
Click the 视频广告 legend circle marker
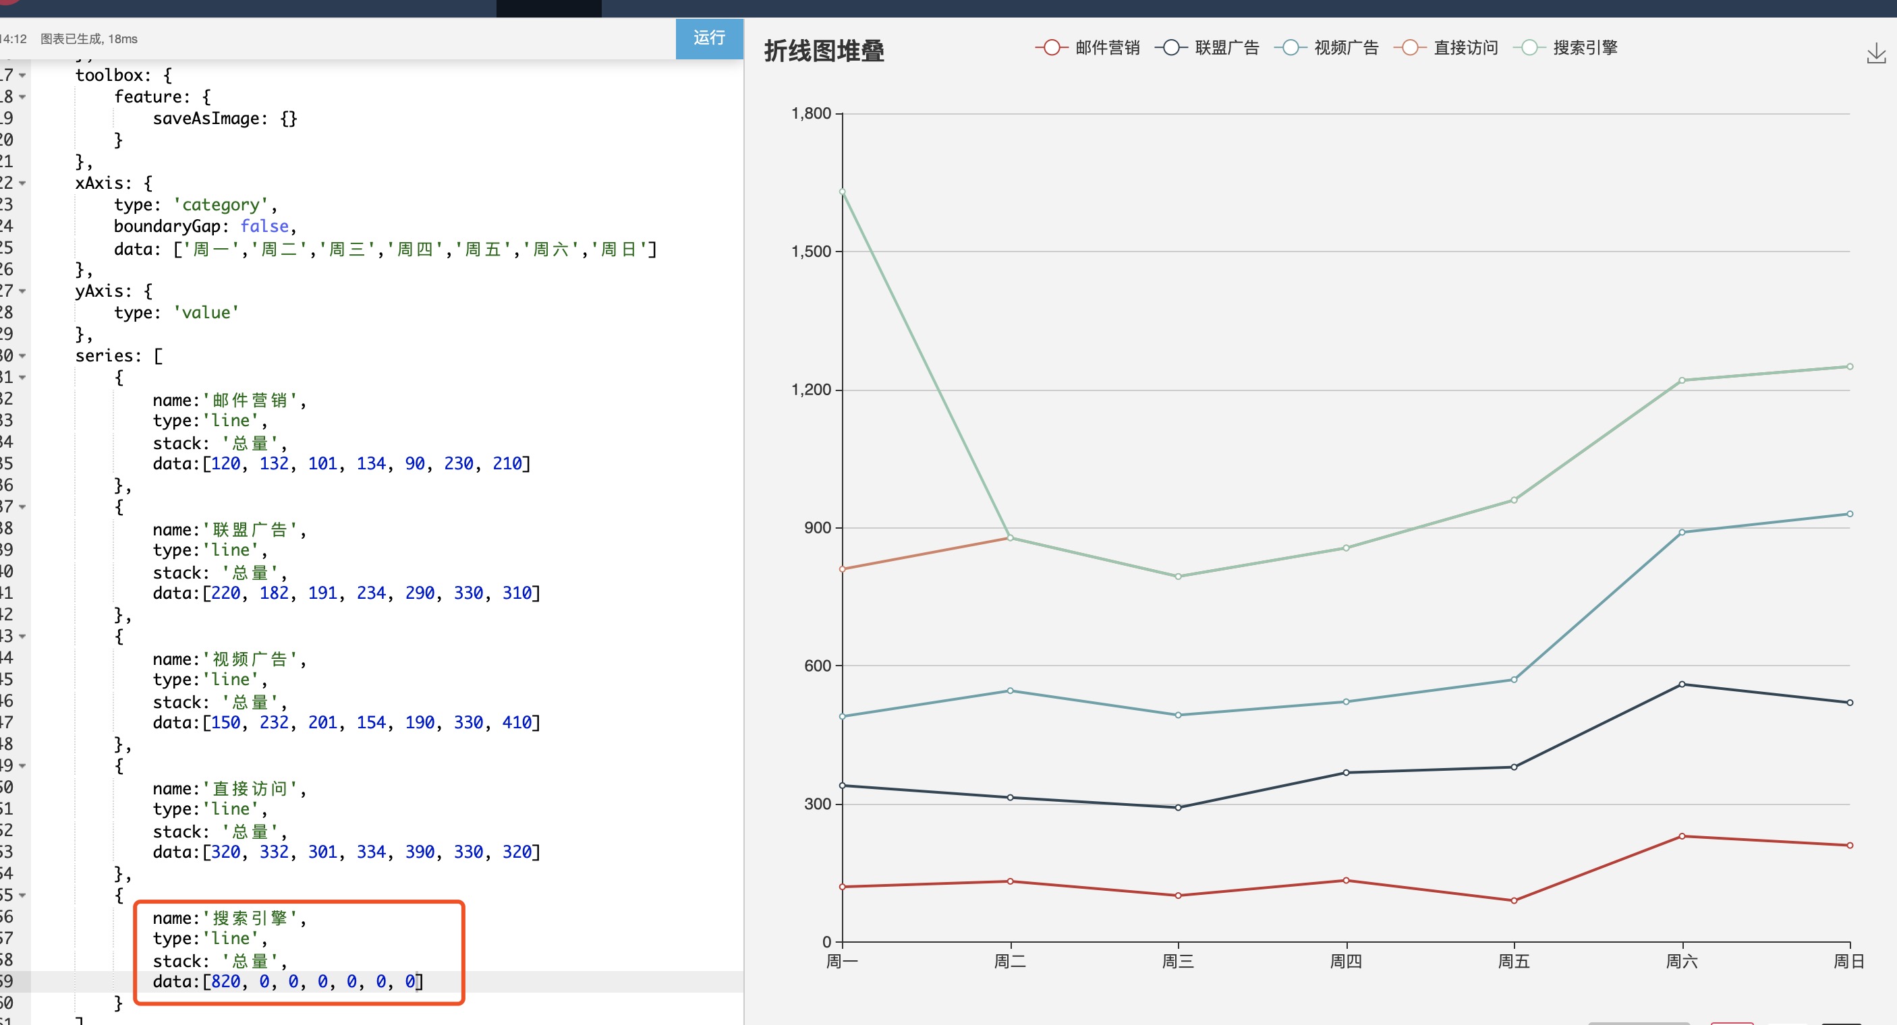[x=1291, y=47]
